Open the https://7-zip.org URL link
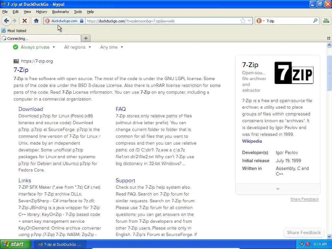The width and height of the screenshot is (332, 249). [x=37, y=61]
